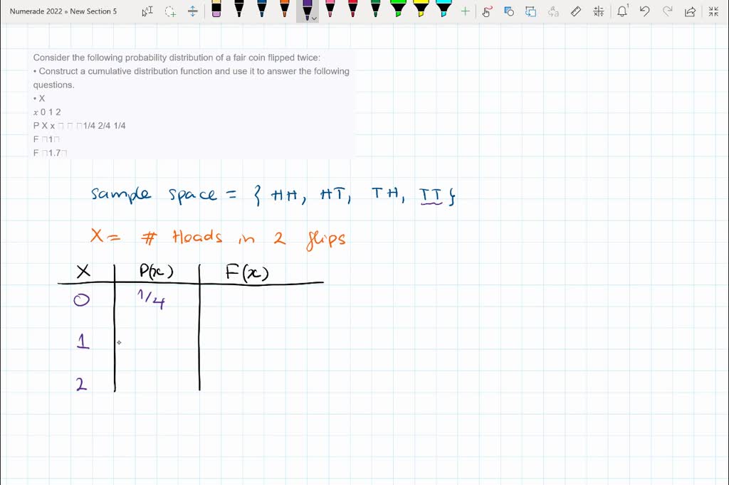Select the Eraser tool

[217, 11]
